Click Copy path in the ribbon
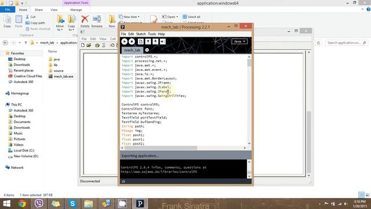 35,23
